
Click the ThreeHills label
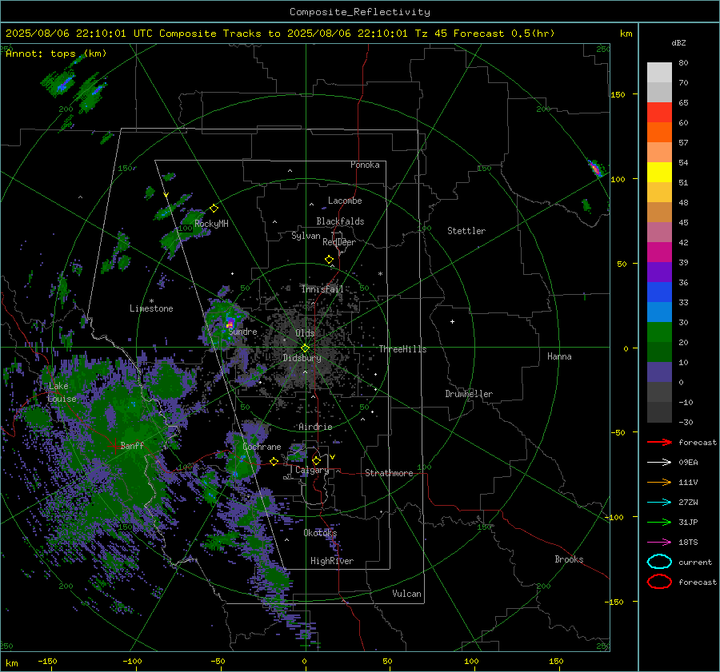(x=402, y=349)
